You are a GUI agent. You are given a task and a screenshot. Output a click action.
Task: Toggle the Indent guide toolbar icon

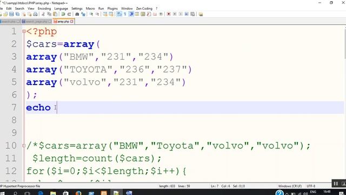[x=131, y=14]
